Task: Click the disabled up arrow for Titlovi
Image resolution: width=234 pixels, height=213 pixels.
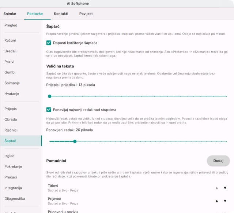Action: [217, 188]
